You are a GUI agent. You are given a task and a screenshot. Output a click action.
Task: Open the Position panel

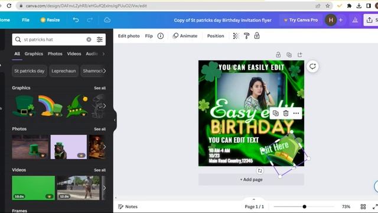pos(216,36)
